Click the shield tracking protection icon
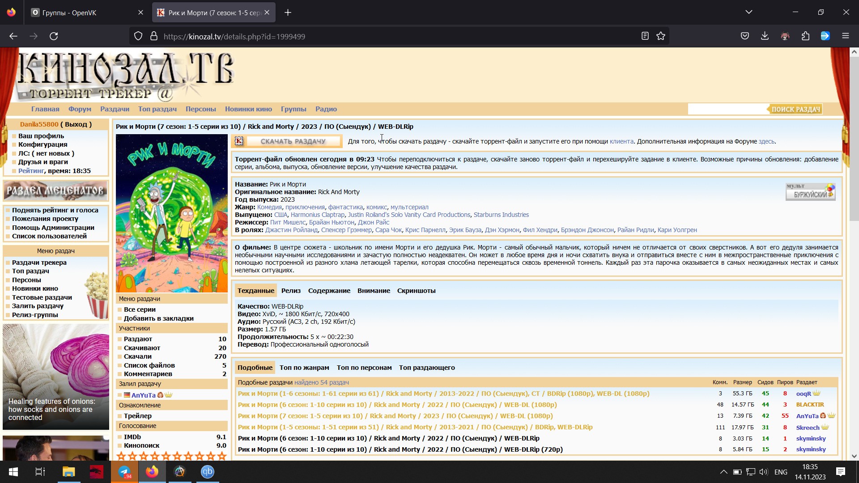 (x=138, y=36)
